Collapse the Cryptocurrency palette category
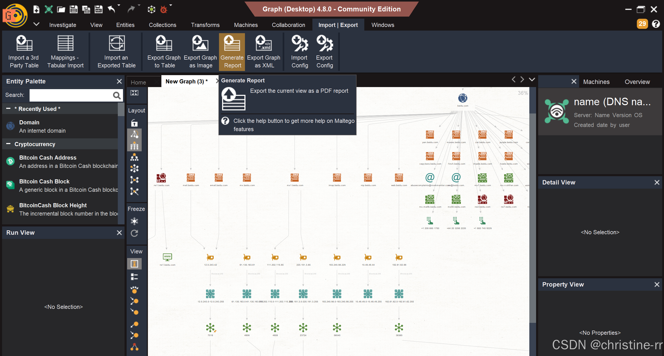664x356 pixels. [8, 144]
